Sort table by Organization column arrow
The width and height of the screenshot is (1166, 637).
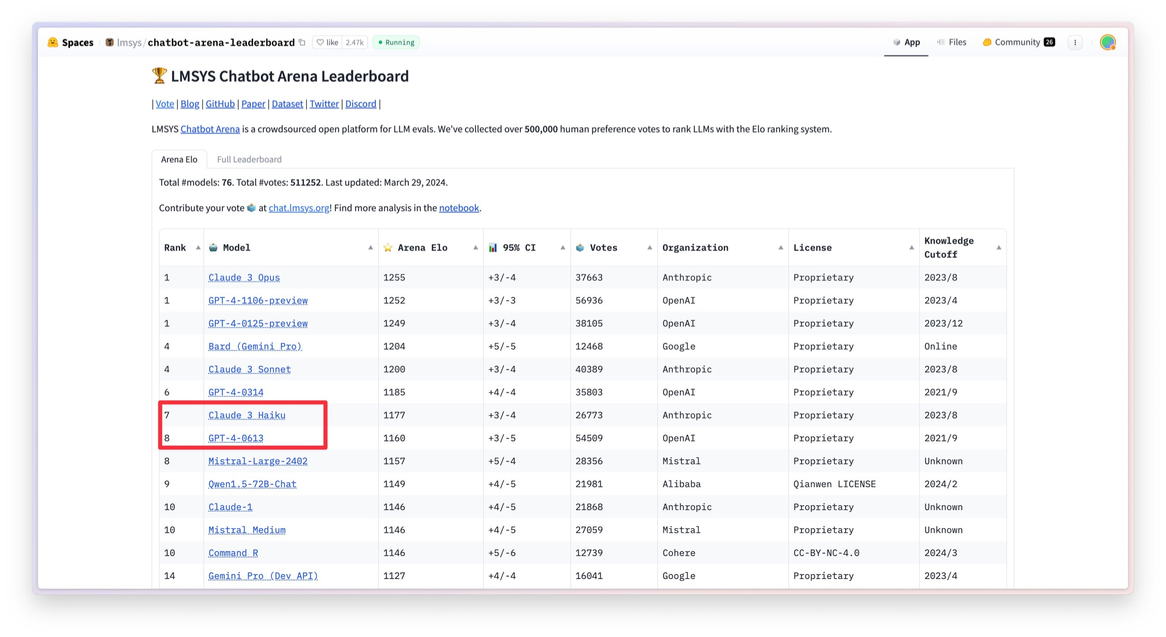pos(781,248)
